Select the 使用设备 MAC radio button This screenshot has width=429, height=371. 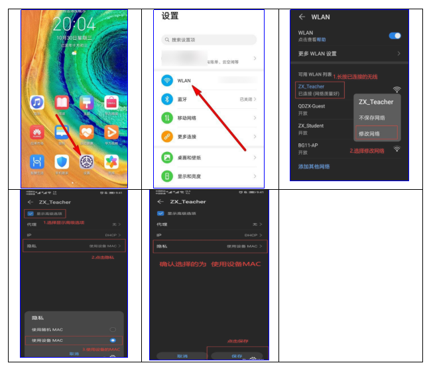tap(113, 340)
